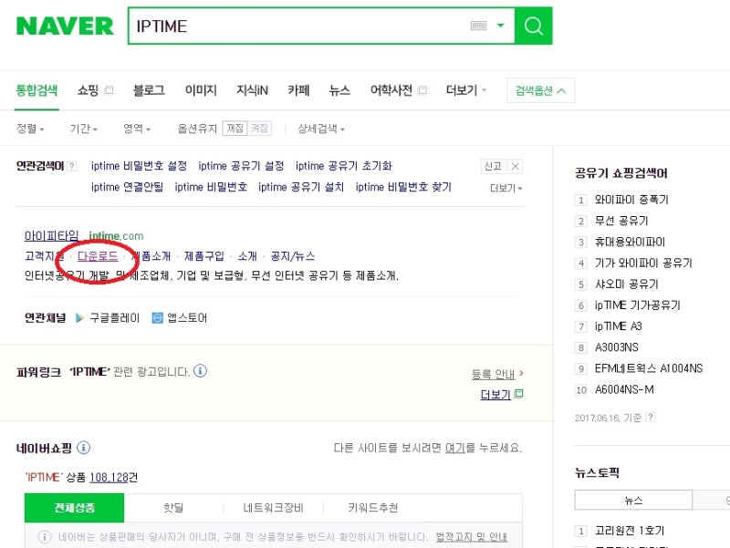Click the green search magnifier button

534,26
